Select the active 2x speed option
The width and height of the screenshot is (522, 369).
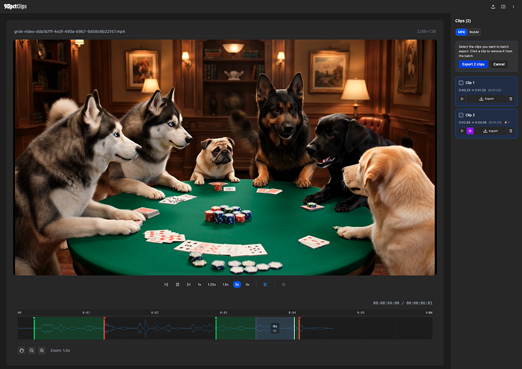[x=237, y=284]
